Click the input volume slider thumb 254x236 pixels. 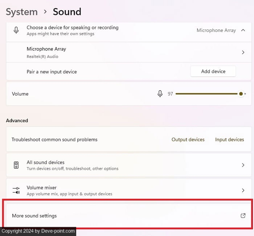241,94
